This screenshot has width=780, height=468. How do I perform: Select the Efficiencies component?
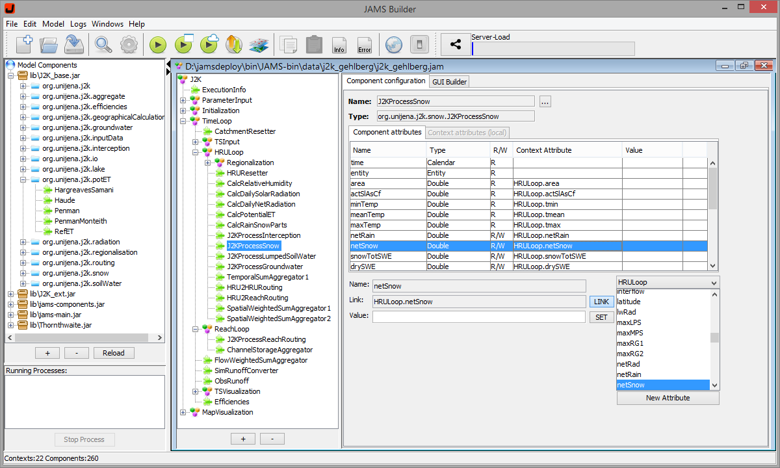tap(231, 402)
